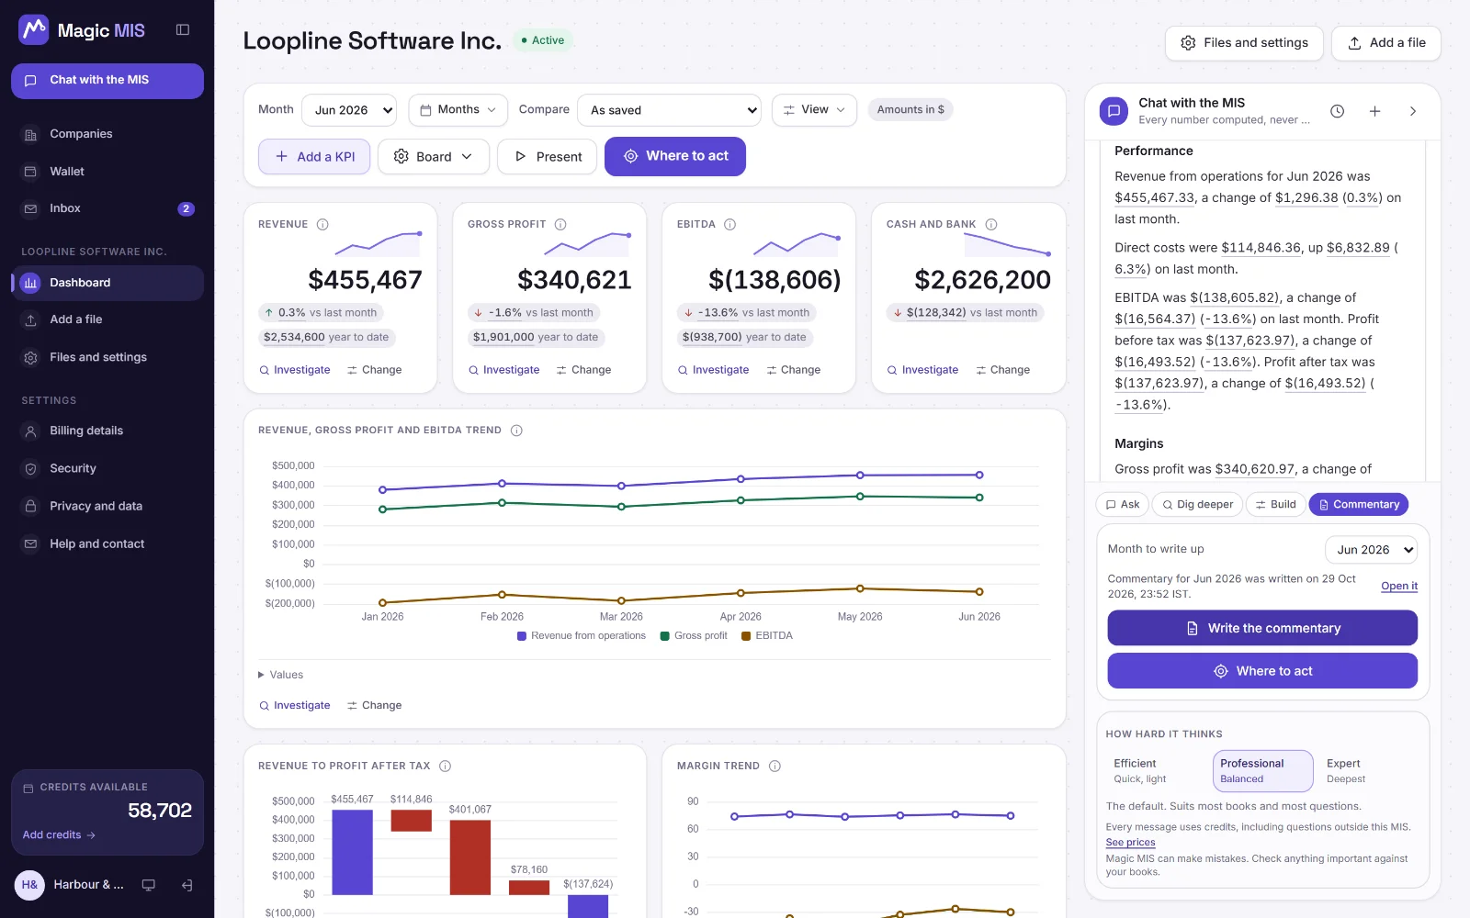Click info icon beside MARGIN TREND
1470x918 pixels.
[x=775, y=766]
